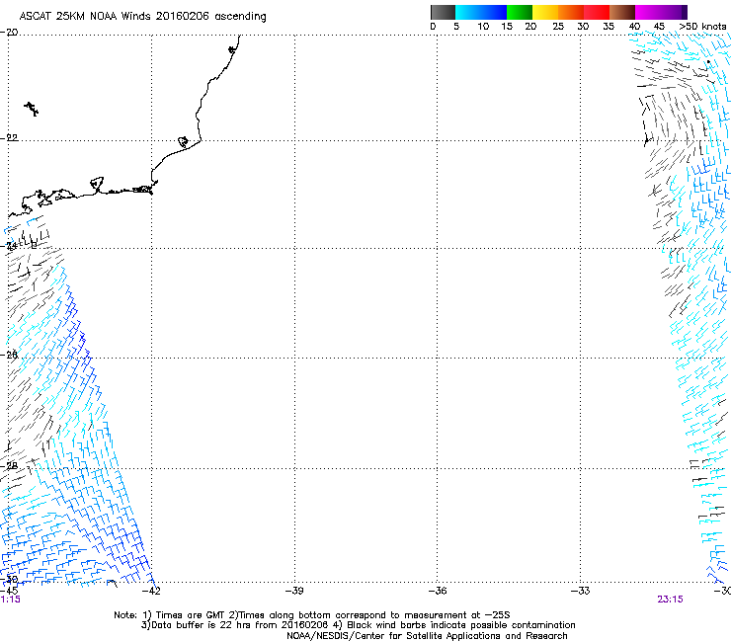Image resolution: width=731 pixels, height=642 pixels.
Task: Click the '-39' longitude axis label
Action: pyautogui.click(x=294, y=591)
